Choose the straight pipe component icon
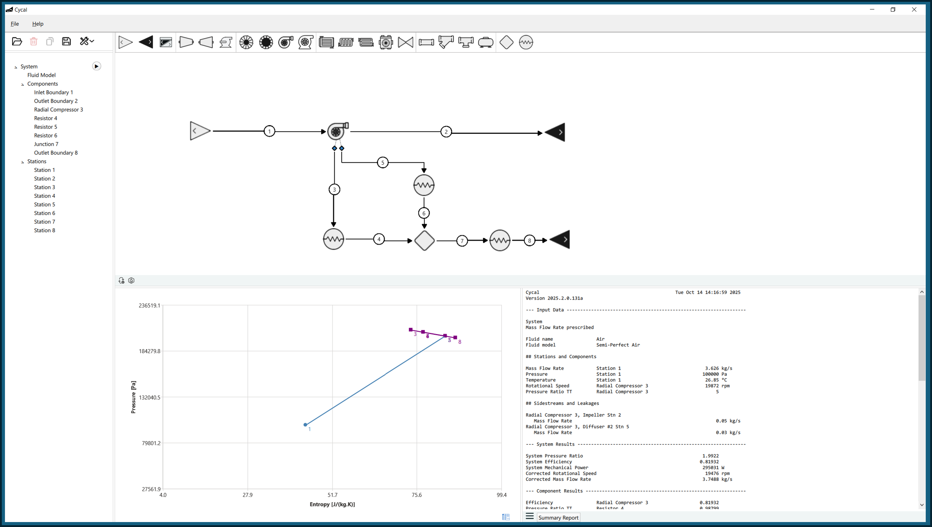 (426, 42)
